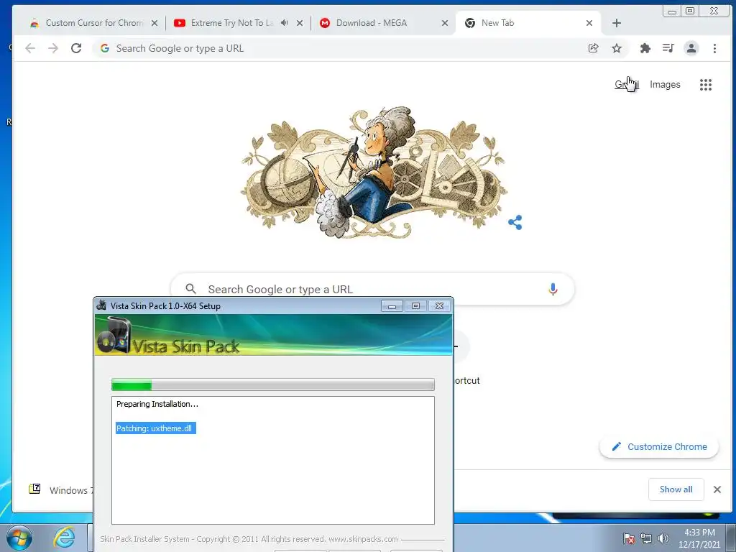Open the network tray icon

646,538
